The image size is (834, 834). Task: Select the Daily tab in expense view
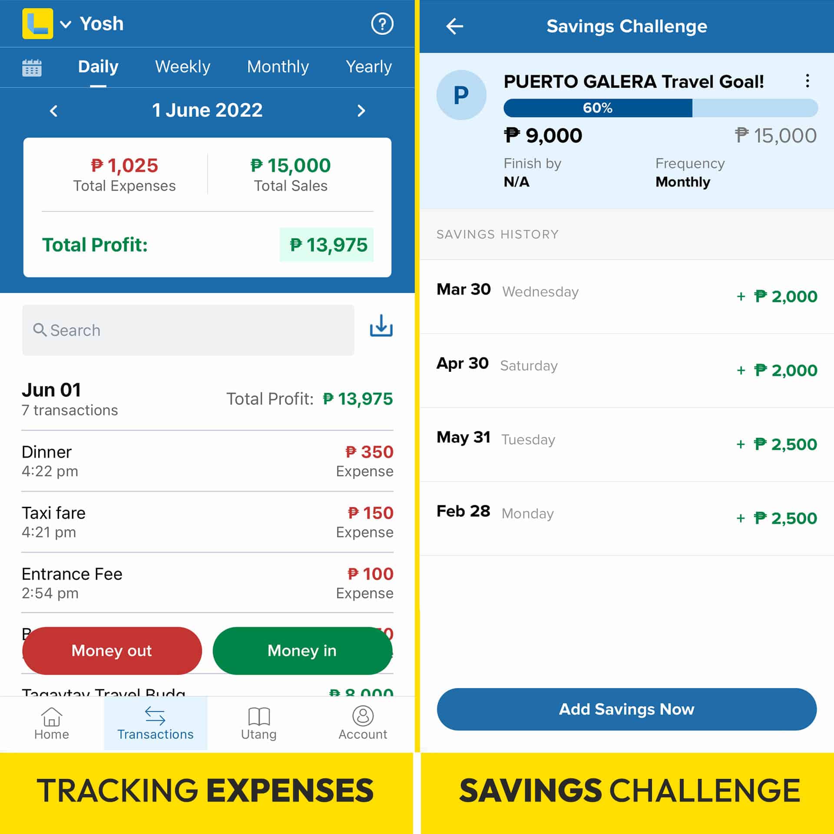tap(98, 66)
